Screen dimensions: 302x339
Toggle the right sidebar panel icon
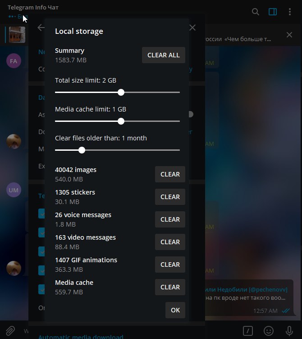tap(273, 12)
